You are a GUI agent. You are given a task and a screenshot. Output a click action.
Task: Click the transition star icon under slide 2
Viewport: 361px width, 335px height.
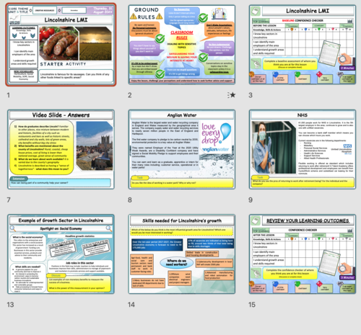(x=232, y=95)
